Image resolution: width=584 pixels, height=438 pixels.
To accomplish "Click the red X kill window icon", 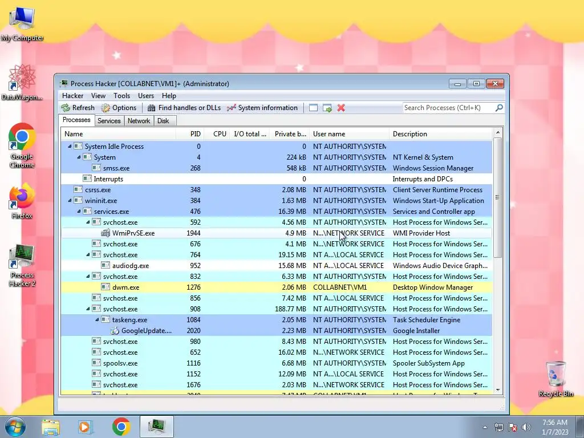I will click(x=341, y=108).
